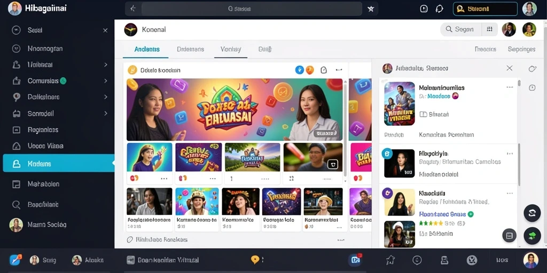
Task: Close the Sesal sidebar item with X
Action: [x=105, y=30]
